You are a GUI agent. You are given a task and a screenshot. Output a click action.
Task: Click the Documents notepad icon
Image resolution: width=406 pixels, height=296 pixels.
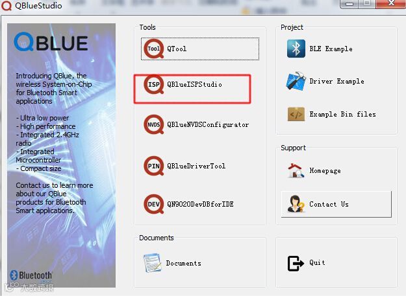(x=153, y=263)
